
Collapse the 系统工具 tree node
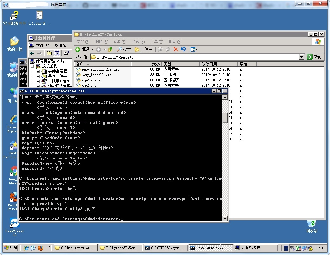coord(32,66)
